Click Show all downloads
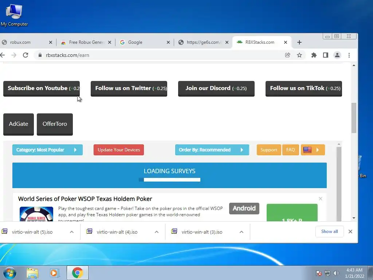Image resolution: width=373 pixels, height=280 pixels. [329, 232]
